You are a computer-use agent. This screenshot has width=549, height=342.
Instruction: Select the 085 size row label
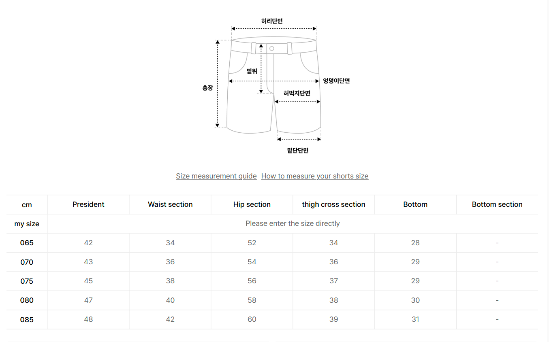(27, 319)
